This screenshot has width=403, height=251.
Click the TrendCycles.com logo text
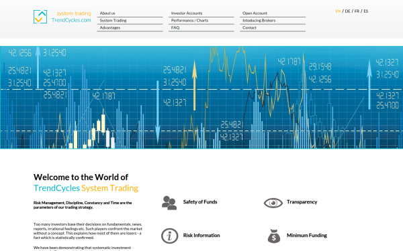click(71, 20)
